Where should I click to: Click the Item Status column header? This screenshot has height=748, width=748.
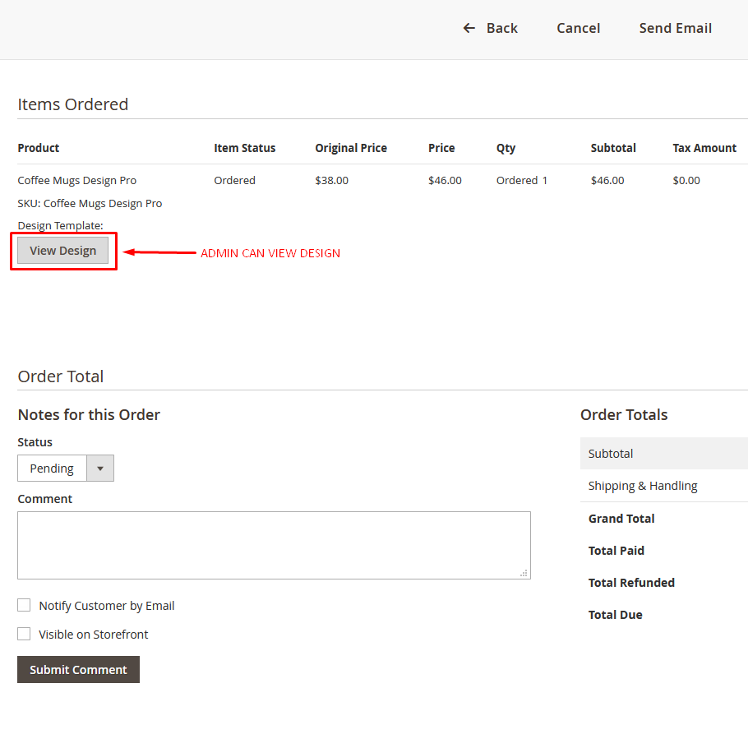pyautogui.click(x=245, y=148)
